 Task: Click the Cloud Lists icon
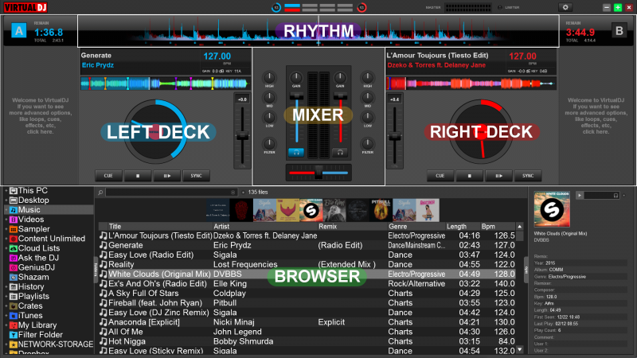click(x=14, y=248)
